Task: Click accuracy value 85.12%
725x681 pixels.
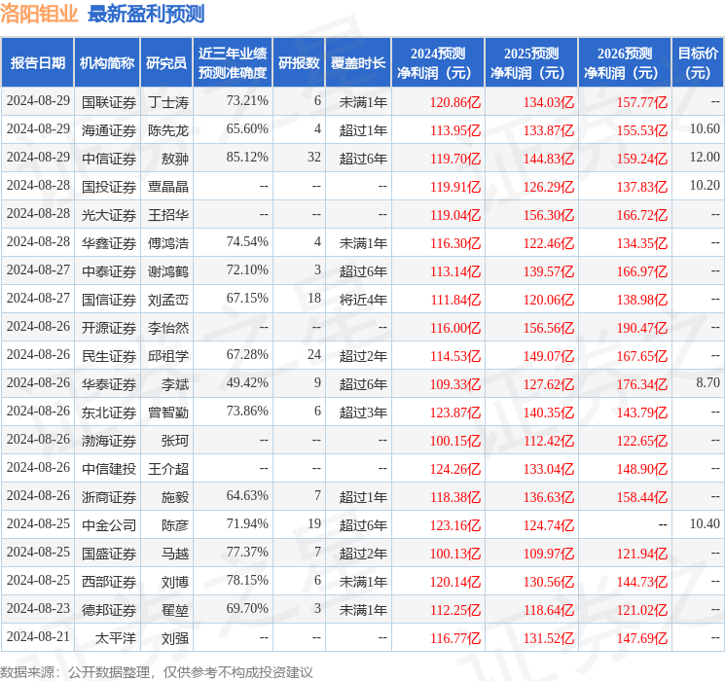Action: pyautogui.click(x=247, y=158)
